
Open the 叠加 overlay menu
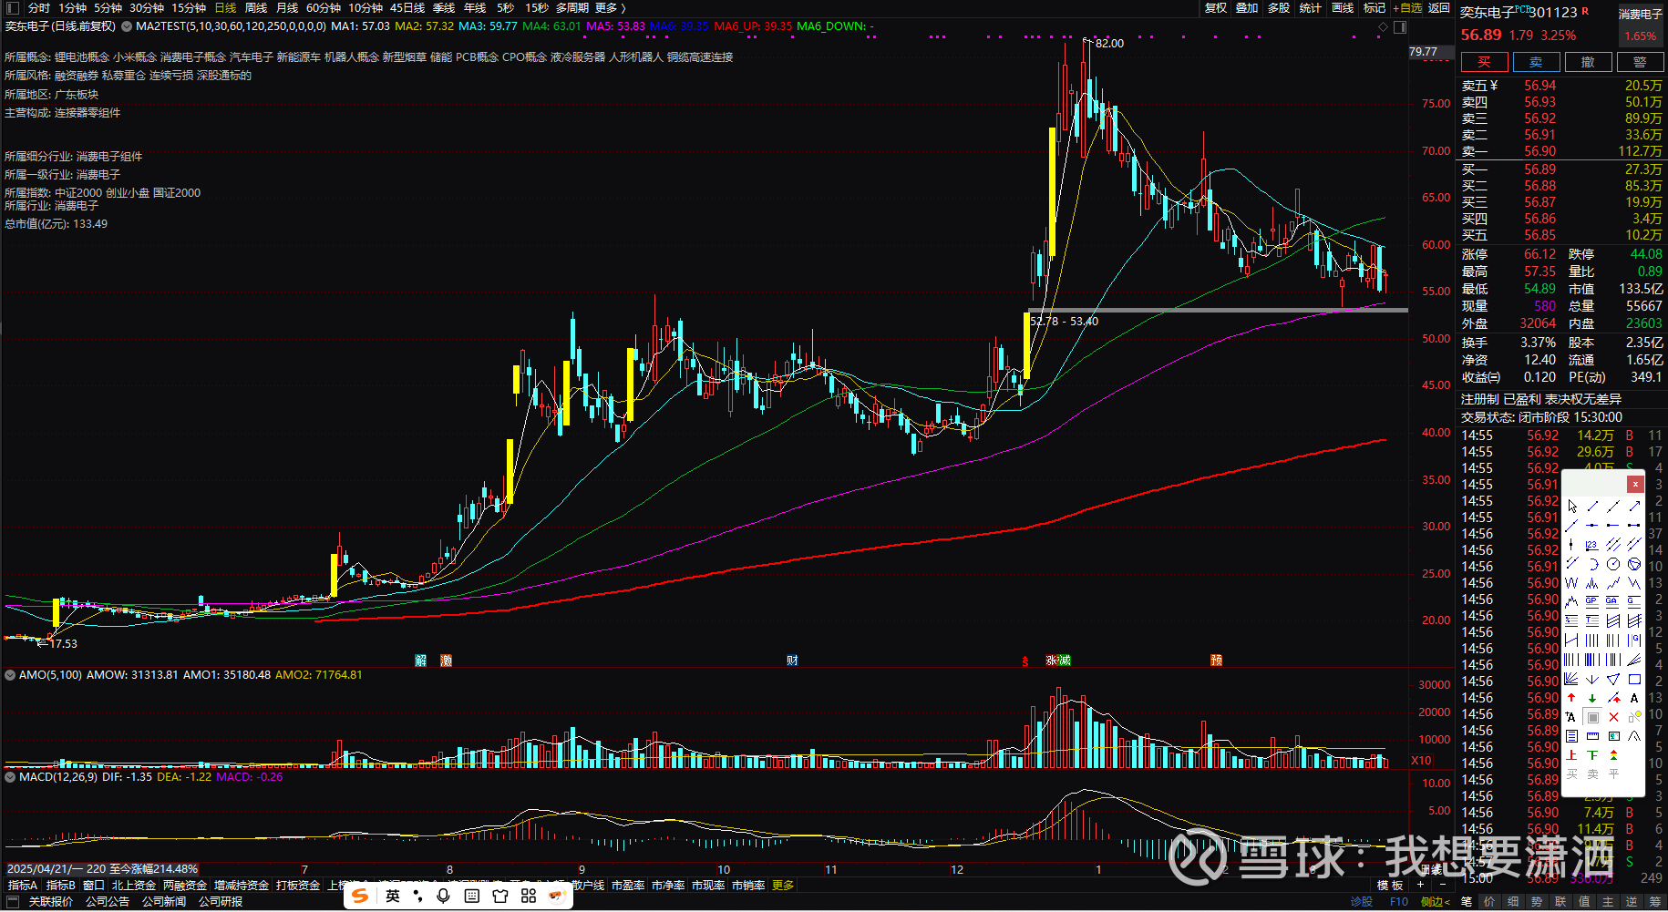click(x=1247, y=8)
